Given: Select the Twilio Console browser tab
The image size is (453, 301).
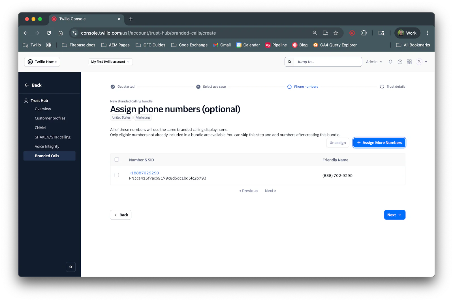Looking at the screenshot, I should (x=72, y=19).
